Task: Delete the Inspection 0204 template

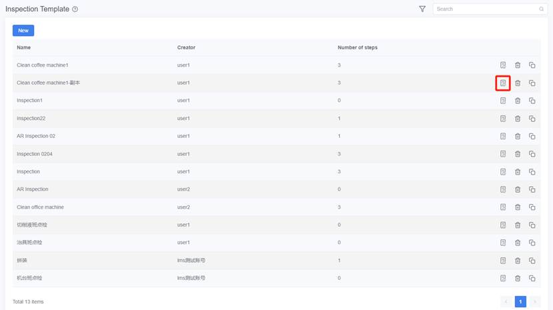Action: (x=518, y=154)
